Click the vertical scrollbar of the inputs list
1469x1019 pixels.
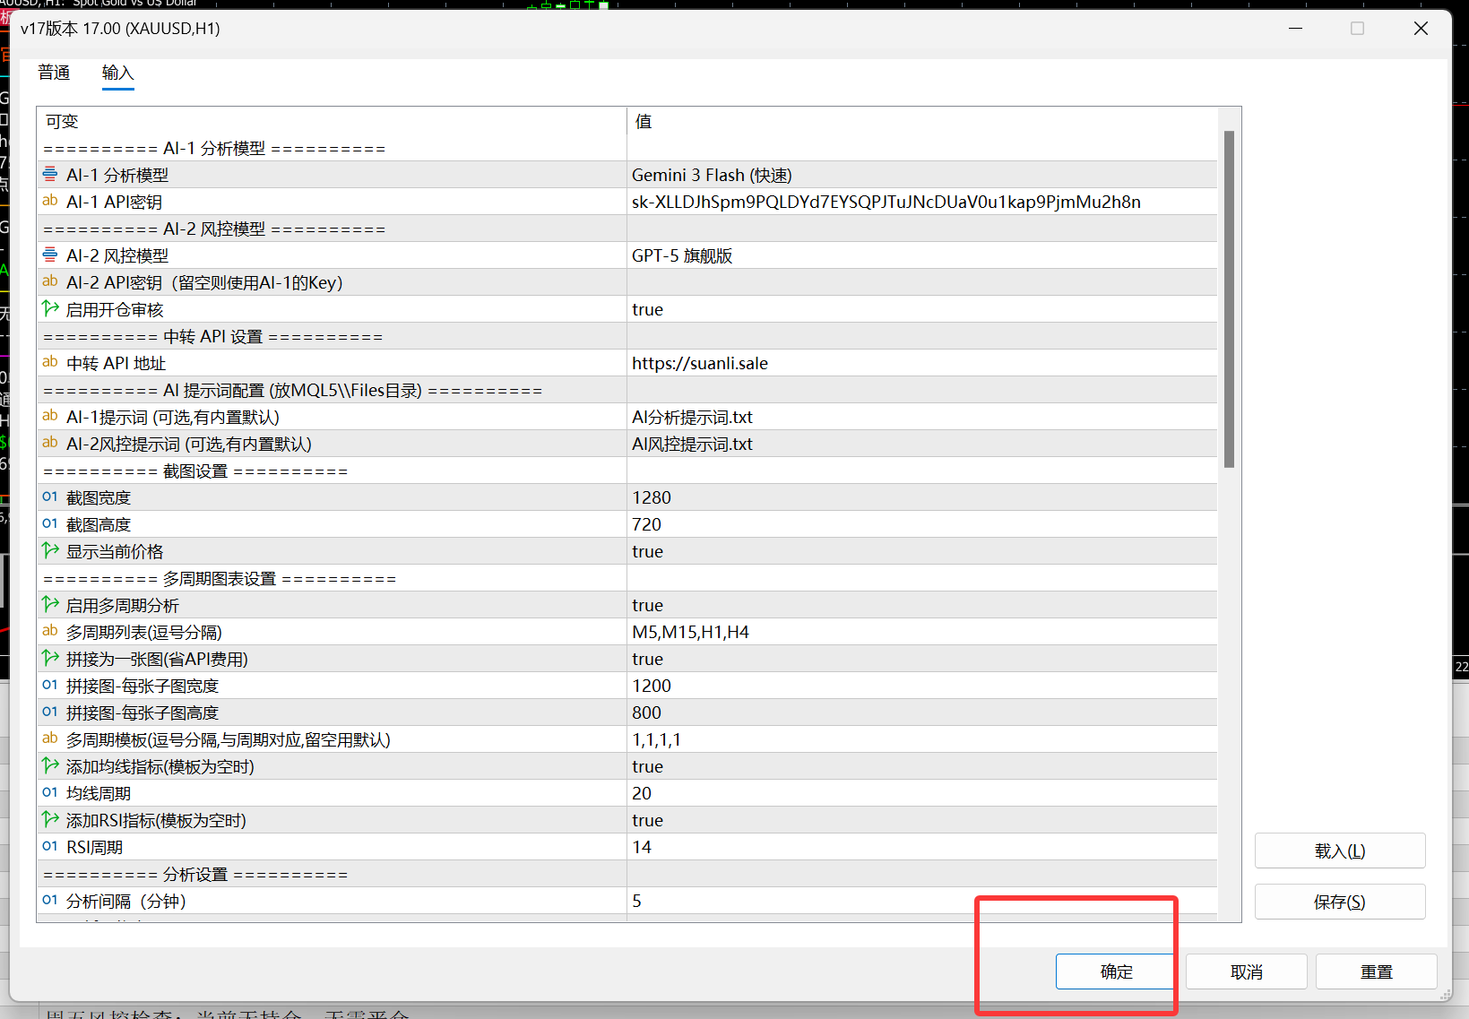pyautogui.click(x=1230, y=299)
